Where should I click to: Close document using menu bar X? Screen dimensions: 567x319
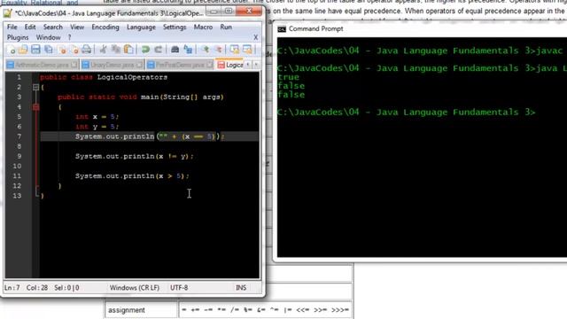coord(256,37)
